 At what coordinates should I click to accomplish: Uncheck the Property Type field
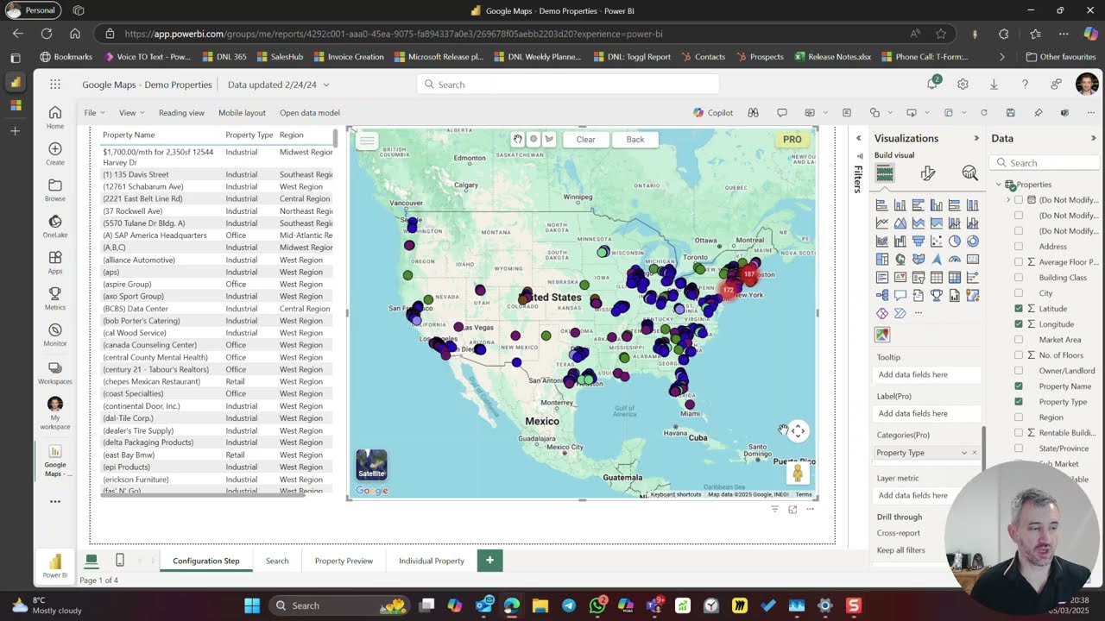1019,402
